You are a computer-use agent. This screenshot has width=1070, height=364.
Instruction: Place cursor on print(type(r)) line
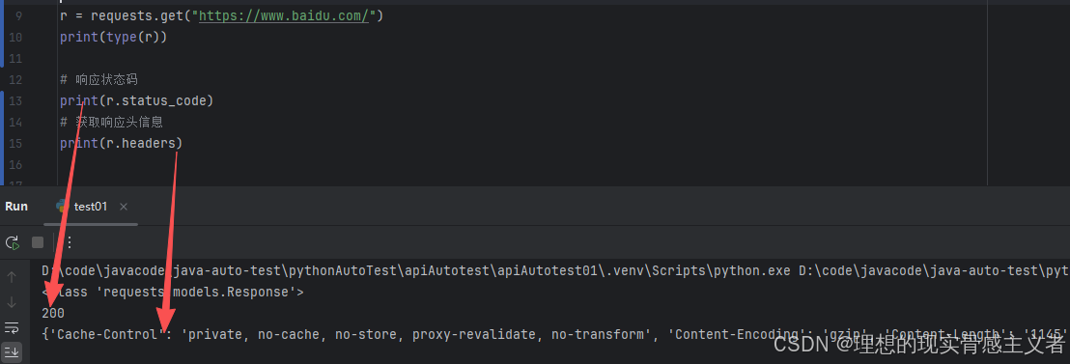coord(113,37)
